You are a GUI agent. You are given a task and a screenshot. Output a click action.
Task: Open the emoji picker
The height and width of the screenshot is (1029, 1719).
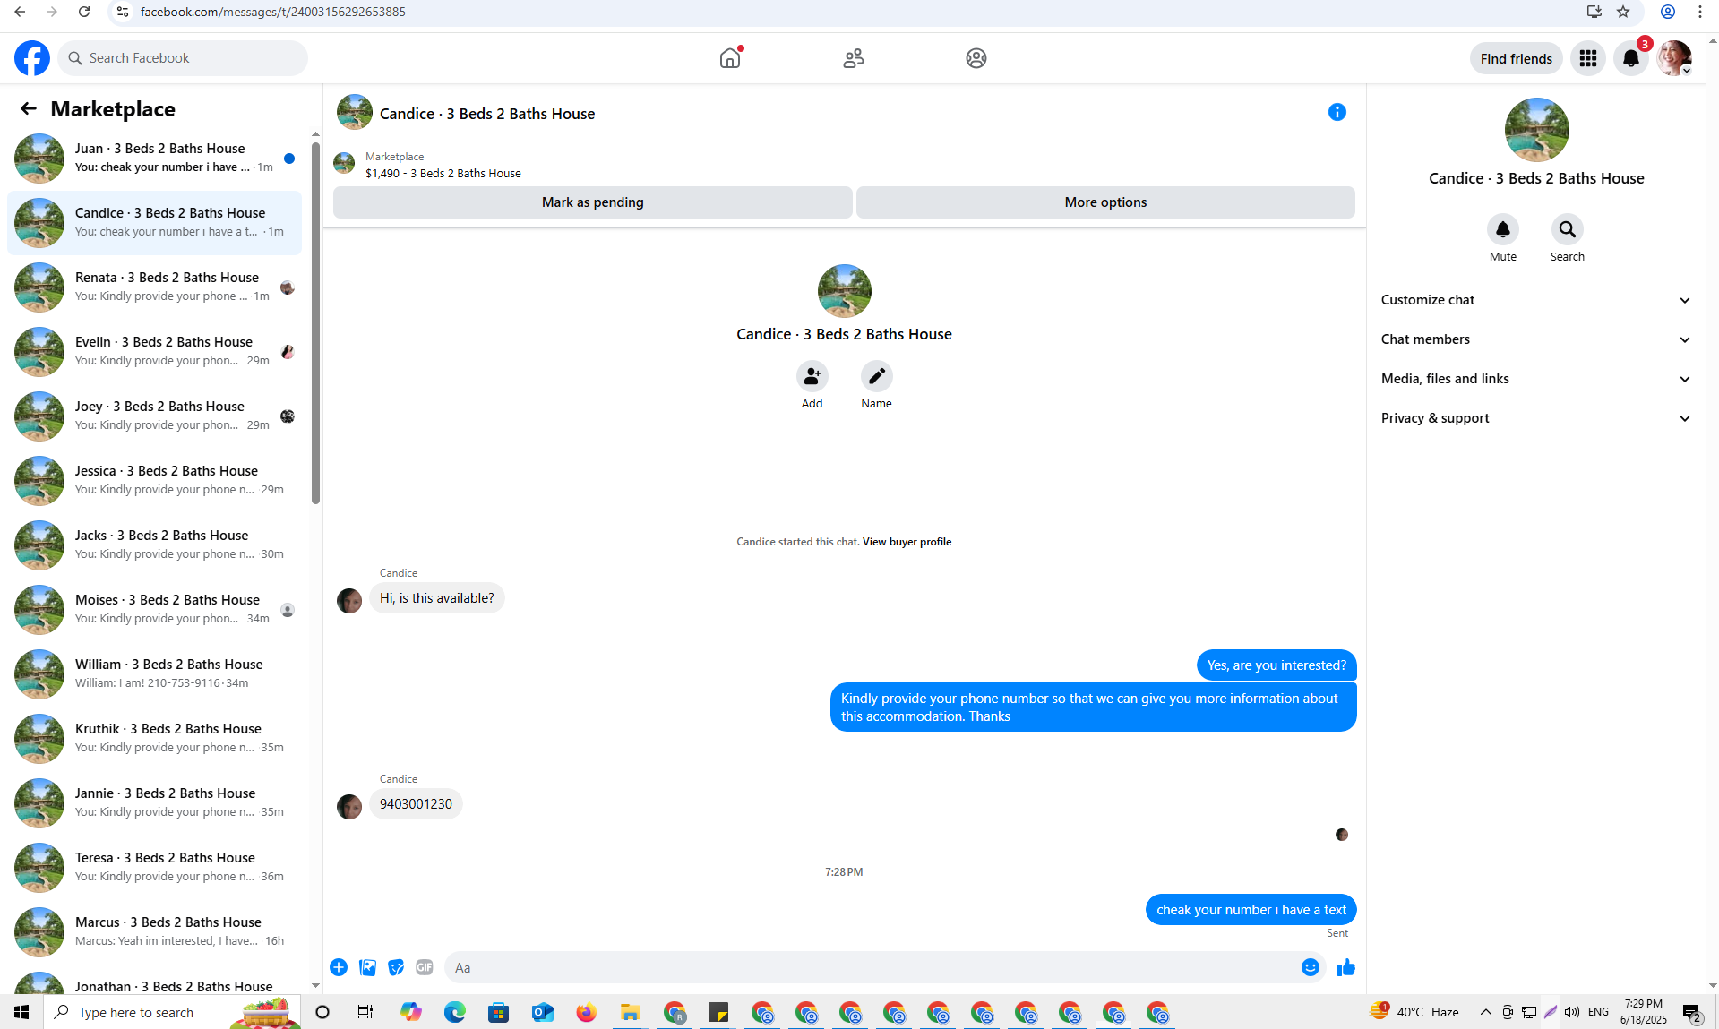(1311, 967)
